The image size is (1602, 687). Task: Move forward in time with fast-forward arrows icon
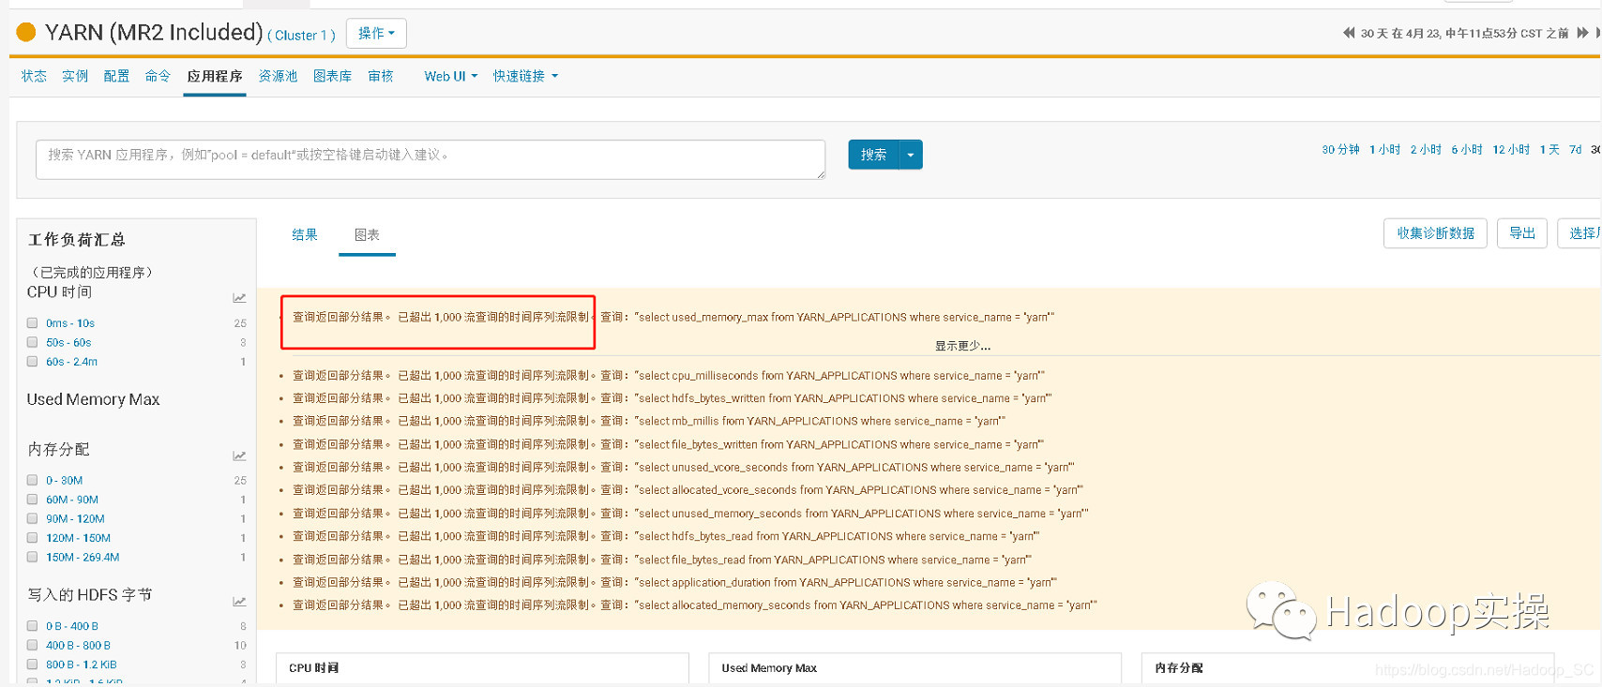pos(1583,33)
